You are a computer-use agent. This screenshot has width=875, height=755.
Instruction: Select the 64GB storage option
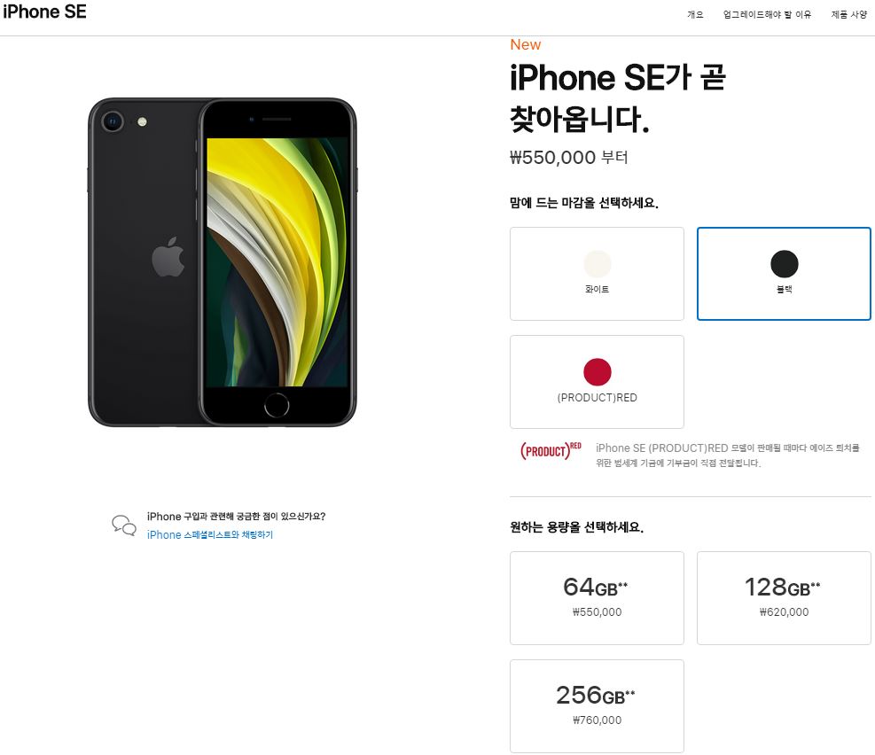coord(598,598)
